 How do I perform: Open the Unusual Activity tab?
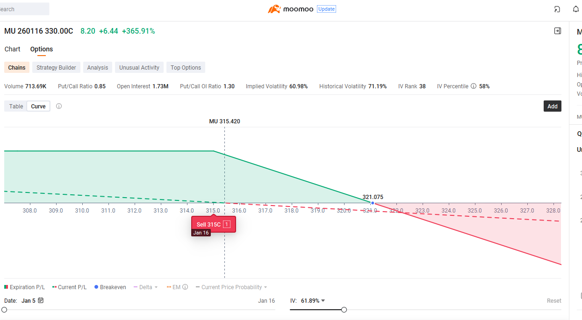click(x=139, y=67)
